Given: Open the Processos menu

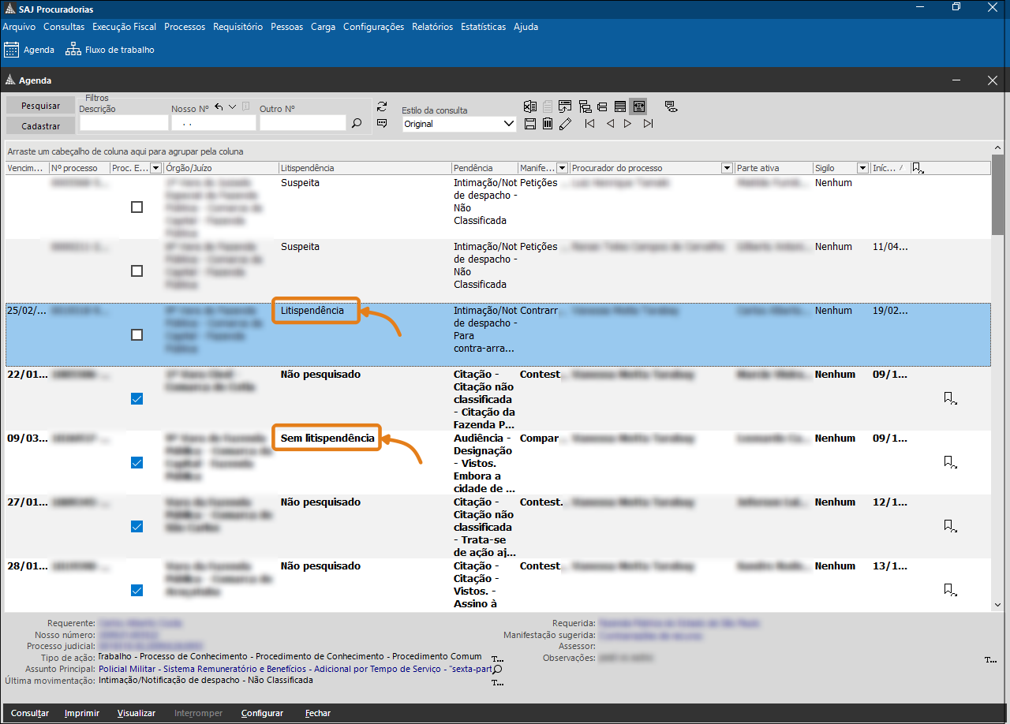Looking at the screenshot, I should [185, 27].
